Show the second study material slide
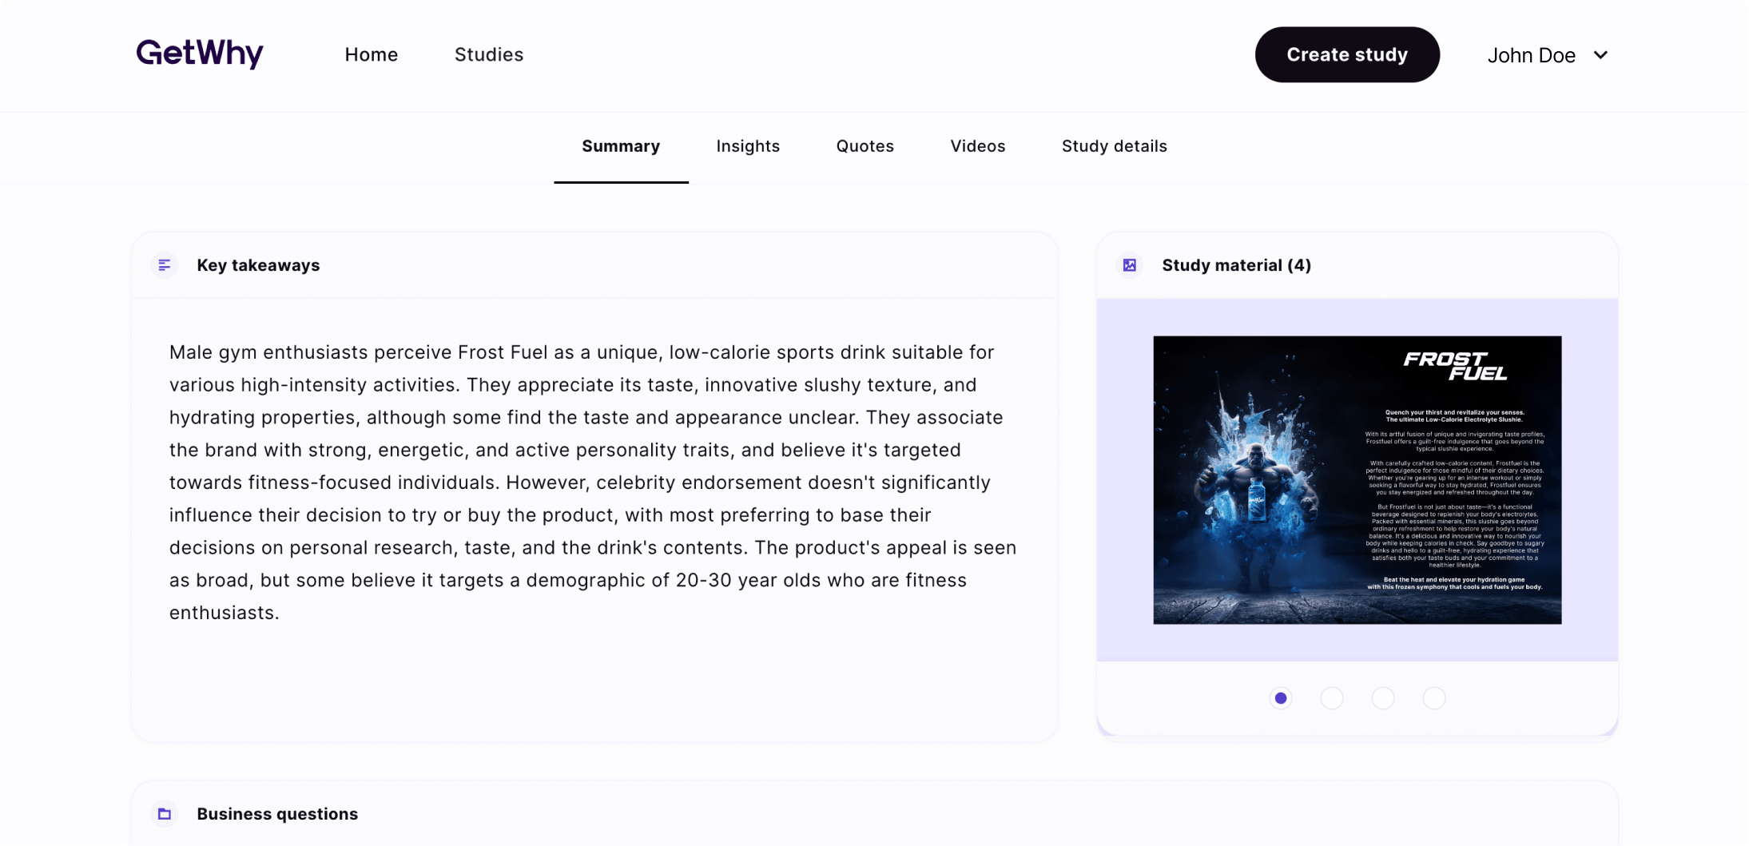Viewport: 1749px width, 846px height. tap(1332, 698)
